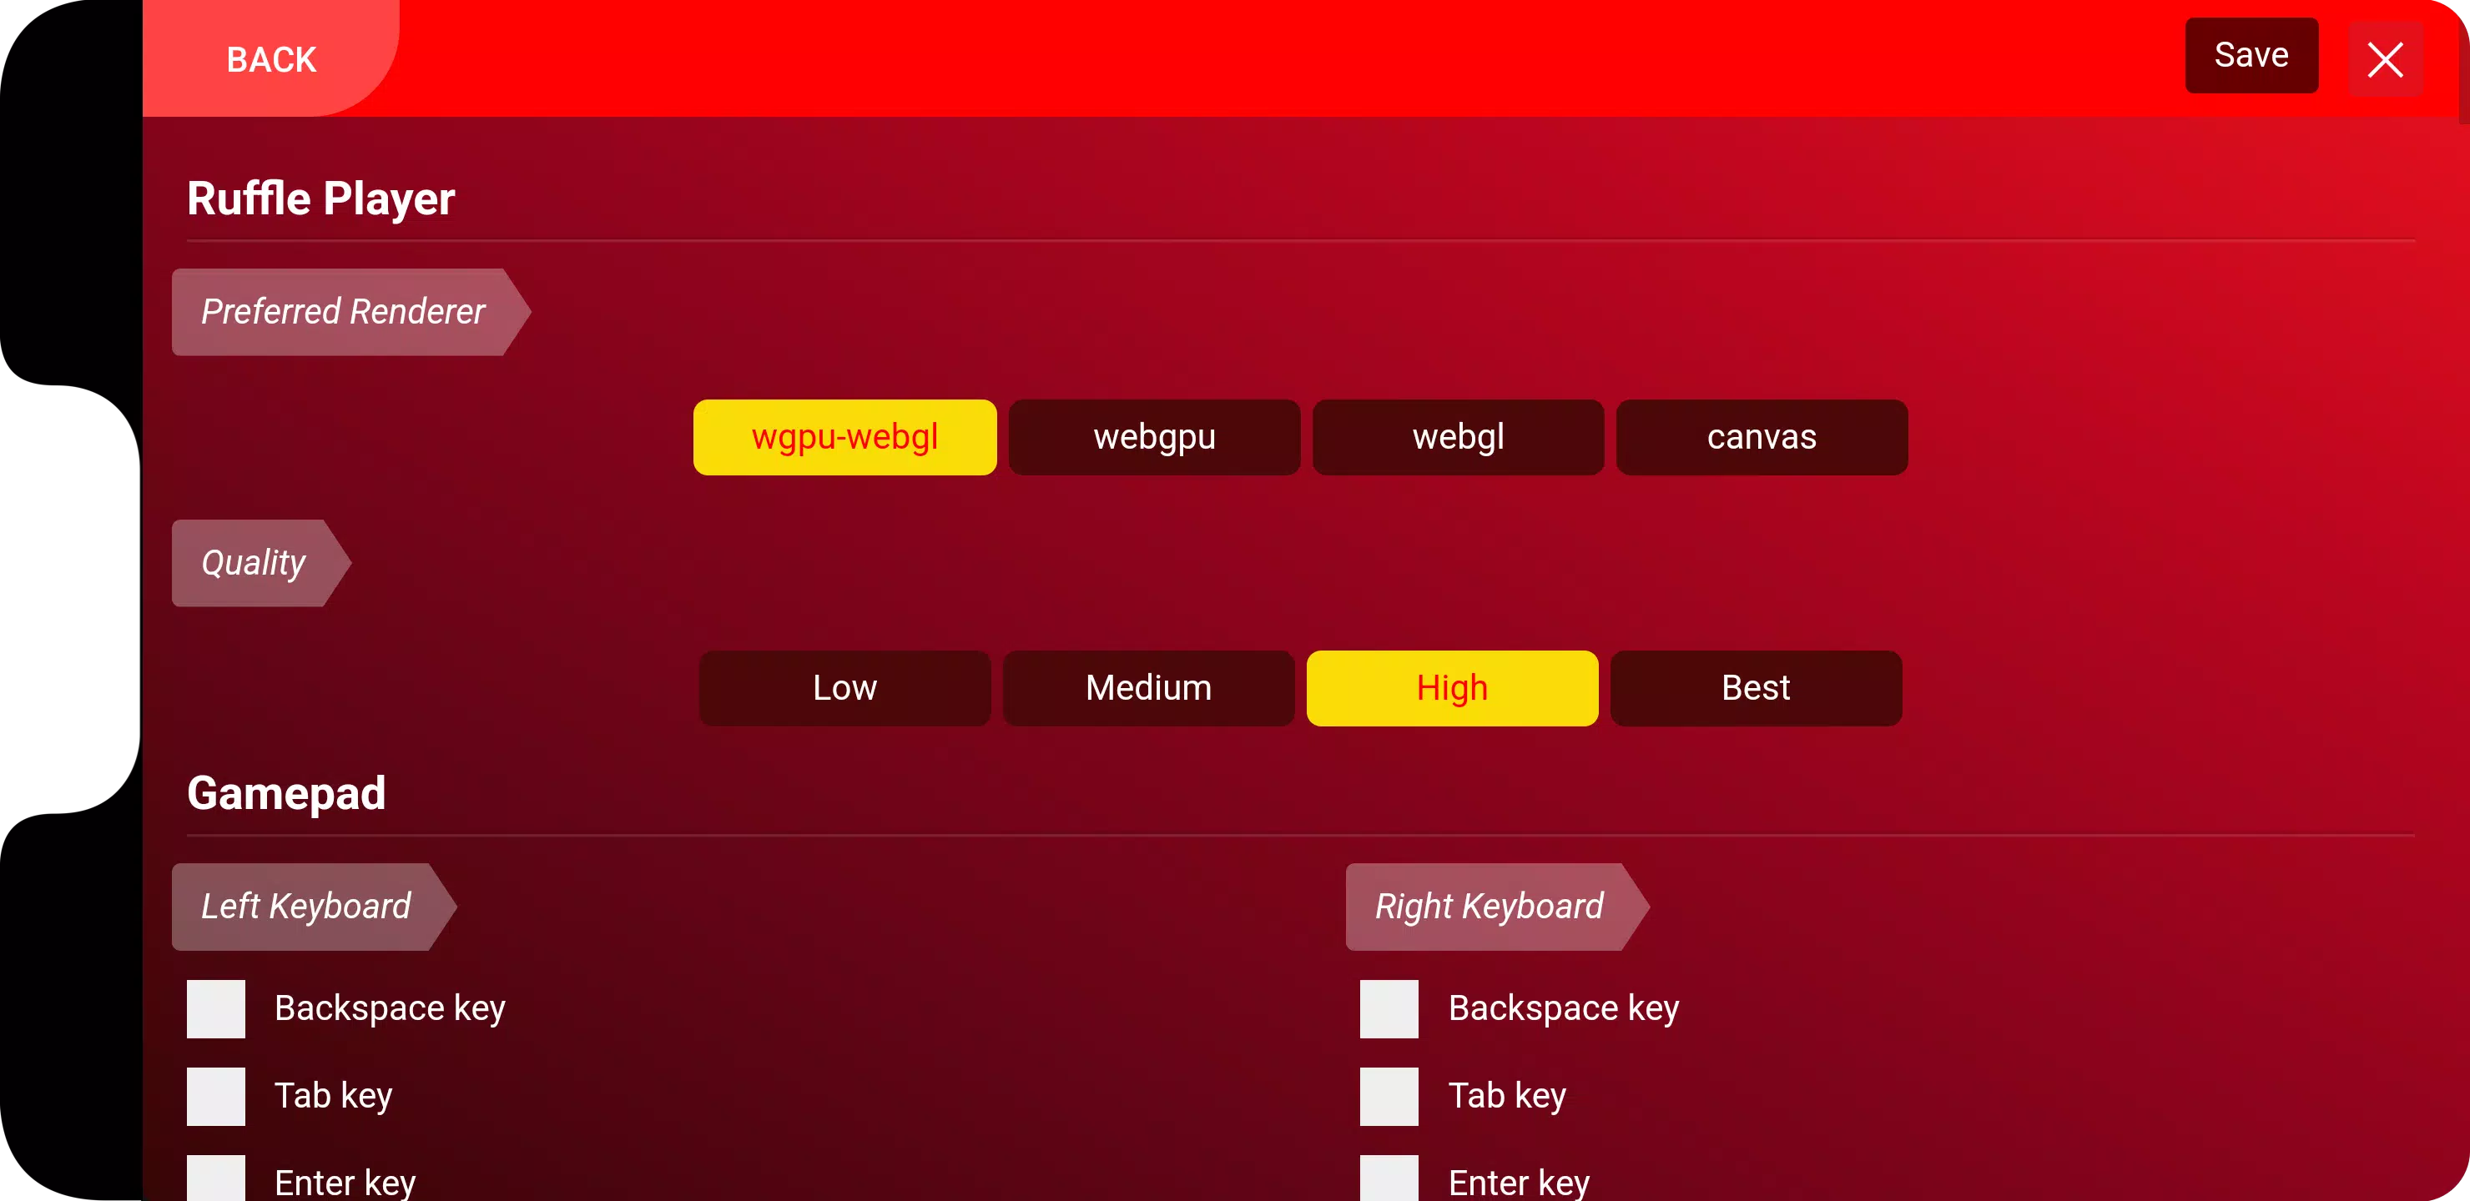Viewport: 2470px width, 1201px height.
Task: Dismiss settings with X button
Action: [2390, 58]
